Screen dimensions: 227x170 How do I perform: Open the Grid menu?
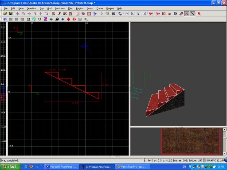pyautogui.click(x=49, y=8)
